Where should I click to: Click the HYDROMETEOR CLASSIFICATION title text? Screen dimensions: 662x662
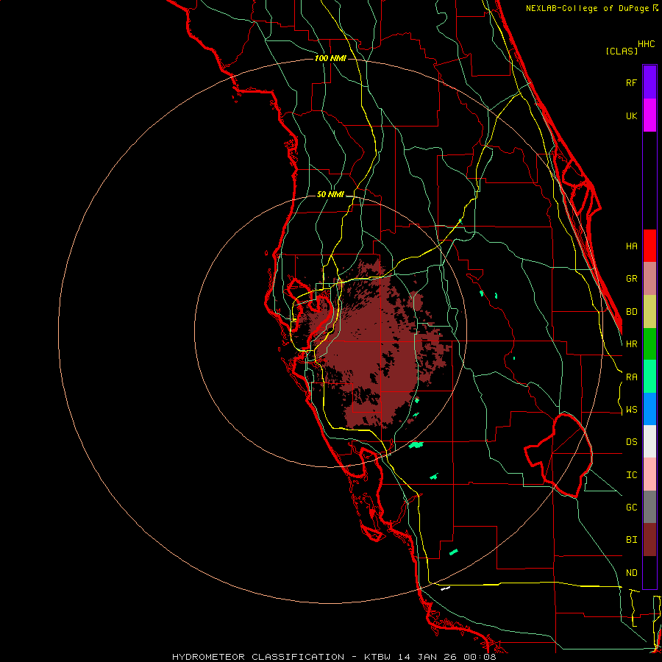(x=258, y=657)
